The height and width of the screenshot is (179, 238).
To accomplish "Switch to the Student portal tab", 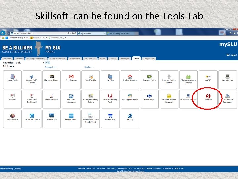I will (113, 59).
